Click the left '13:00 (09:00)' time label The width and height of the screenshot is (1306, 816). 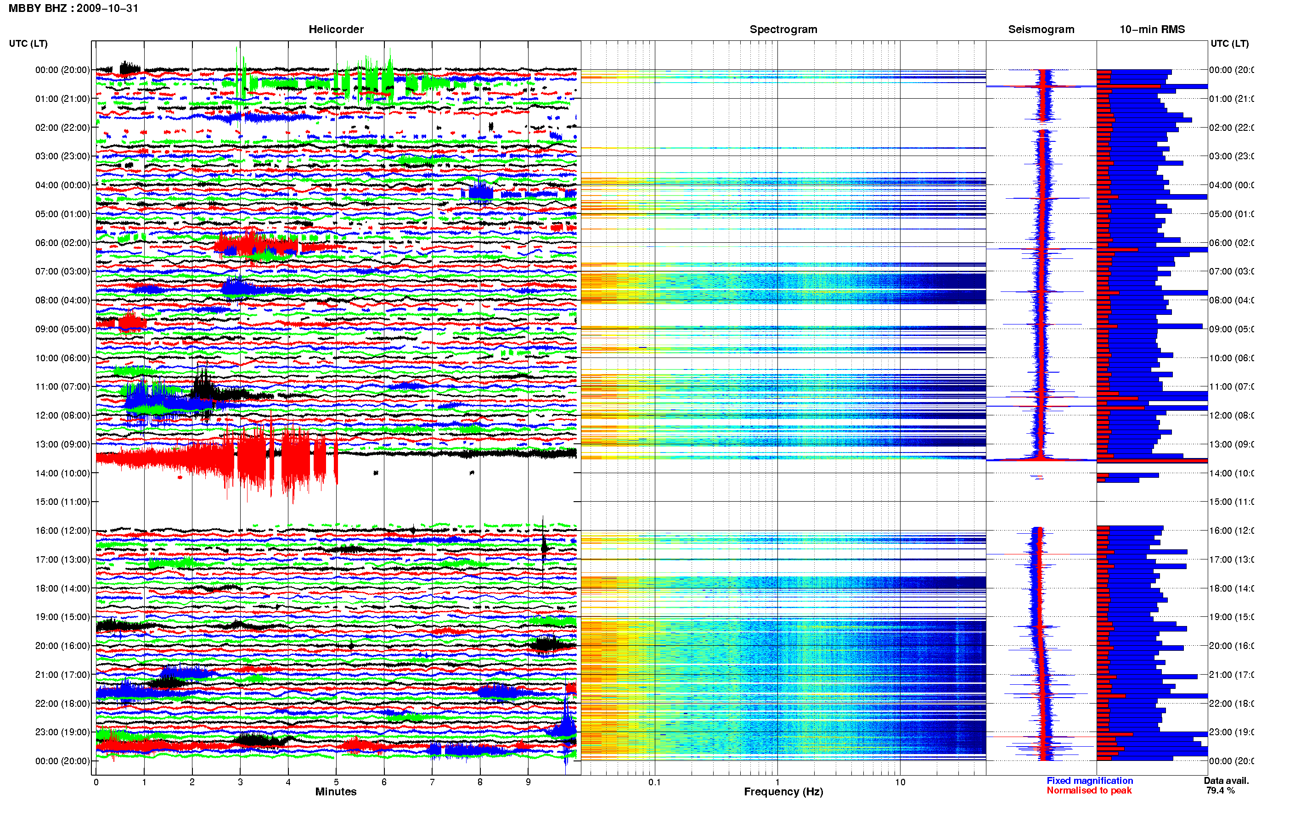[62, 444]
